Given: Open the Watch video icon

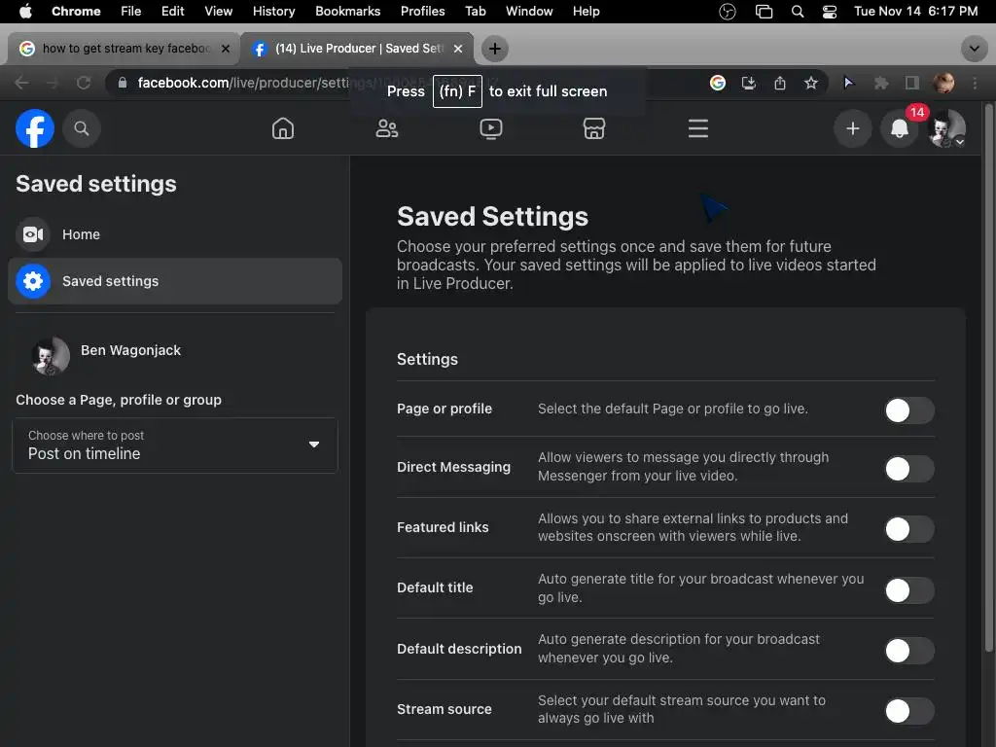Looking at the screenshot, I should point(491,128).
